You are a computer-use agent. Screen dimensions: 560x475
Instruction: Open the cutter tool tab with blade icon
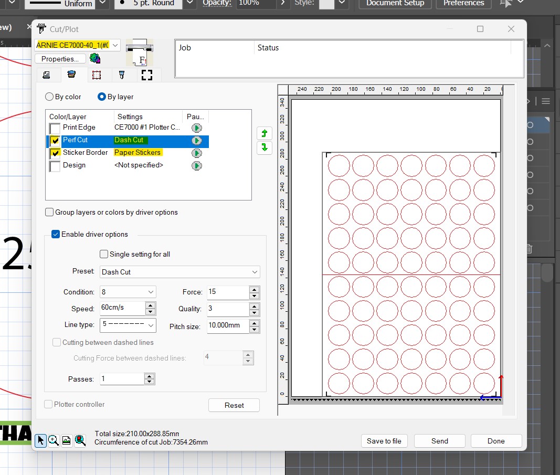click(x=122, y=75)
